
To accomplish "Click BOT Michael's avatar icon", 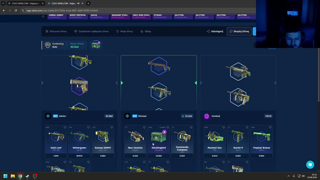I will tap(127, 116).
